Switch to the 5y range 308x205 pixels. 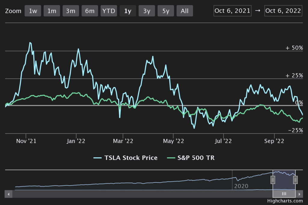pyautogui.click(x=166, y=11)
